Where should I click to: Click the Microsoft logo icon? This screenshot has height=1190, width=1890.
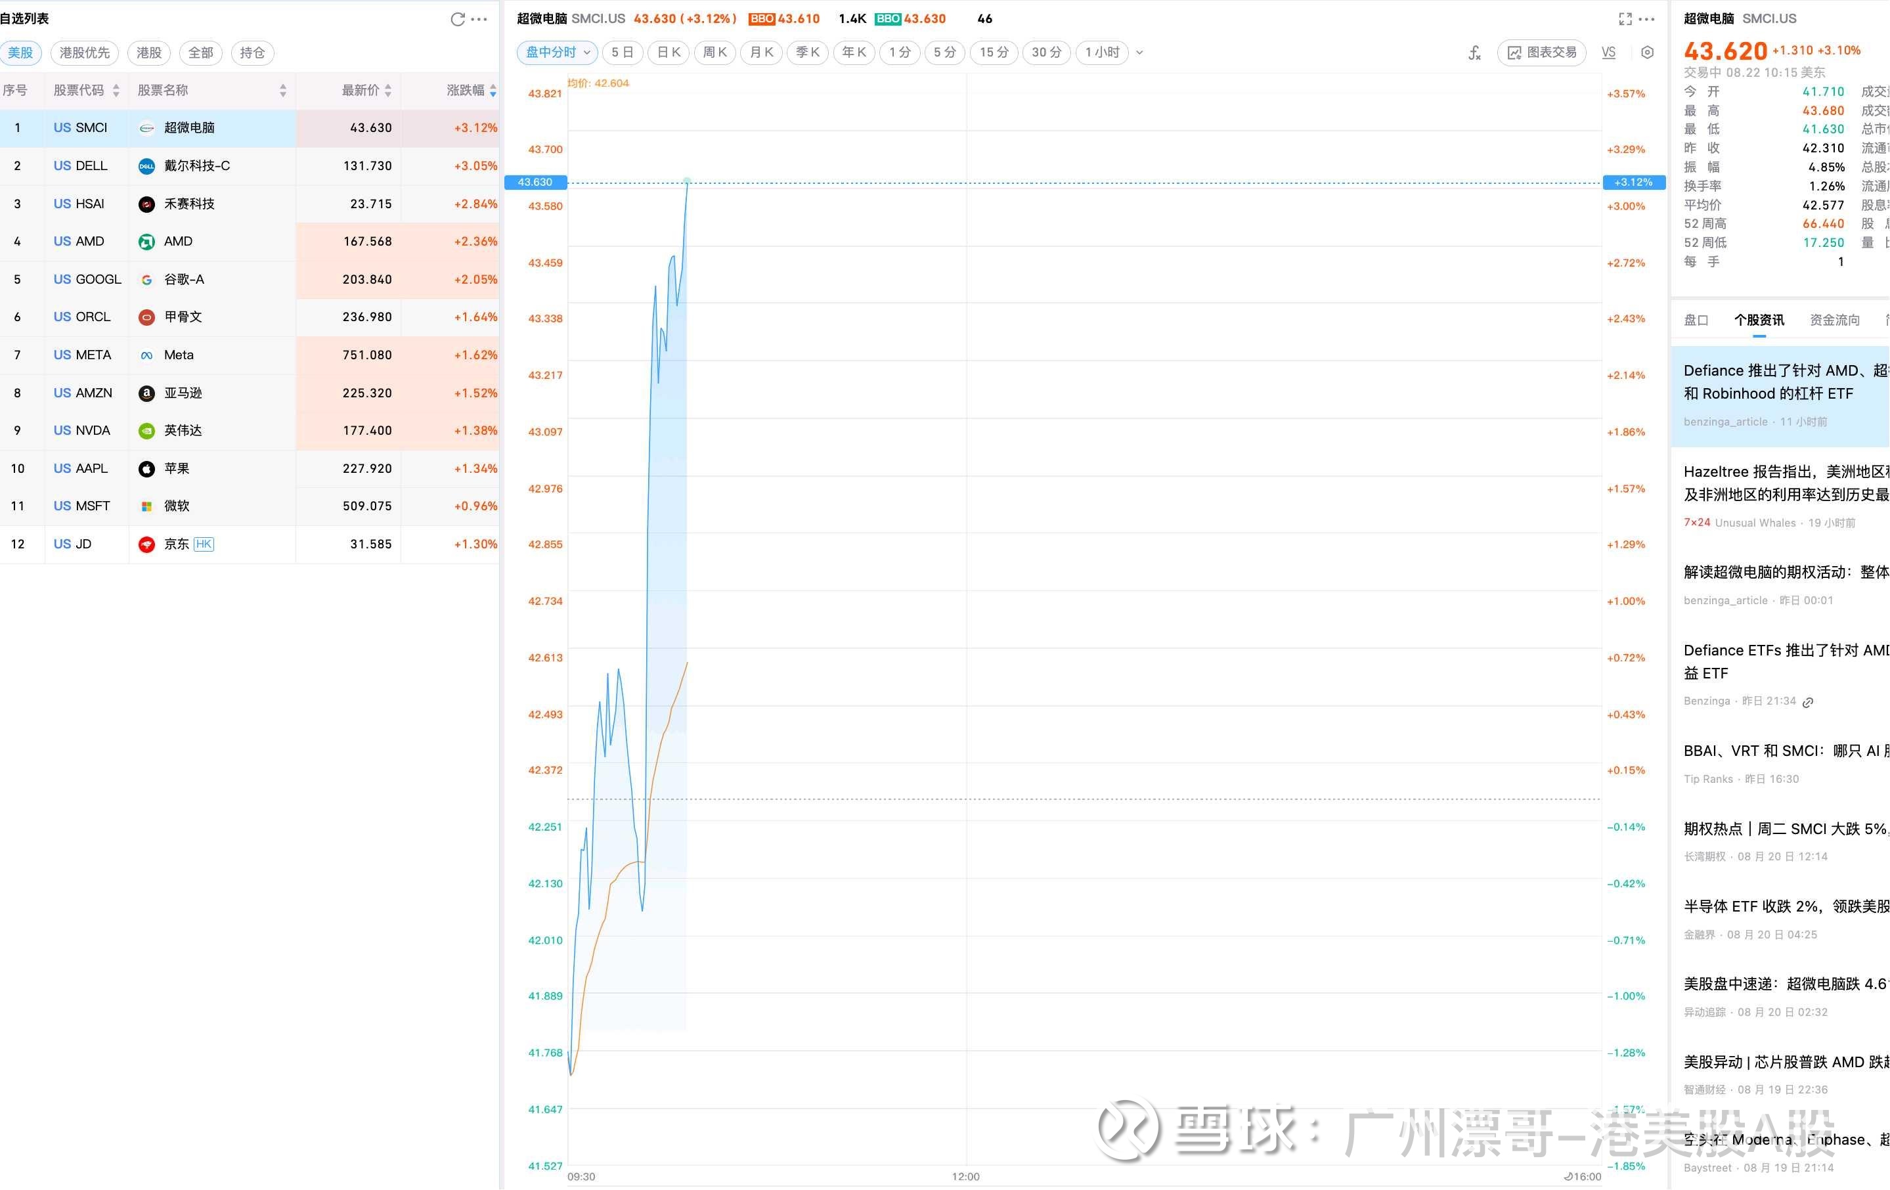tap(146, 506)
